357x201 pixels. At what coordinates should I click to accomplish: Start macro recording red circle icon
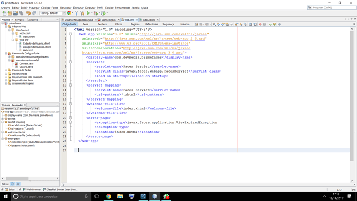coord(260,24)
